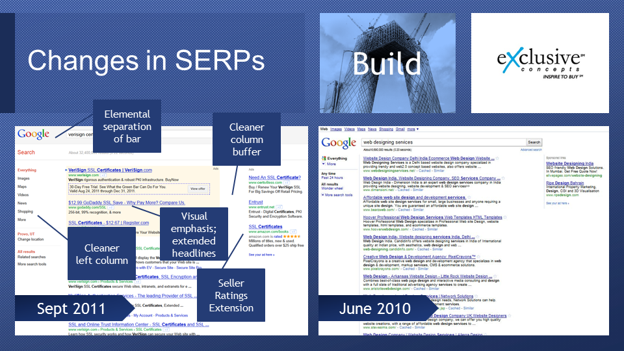Open SSL and Online Trust Information Center result
This screenshot has height=351, width=624.
point(138,324)
